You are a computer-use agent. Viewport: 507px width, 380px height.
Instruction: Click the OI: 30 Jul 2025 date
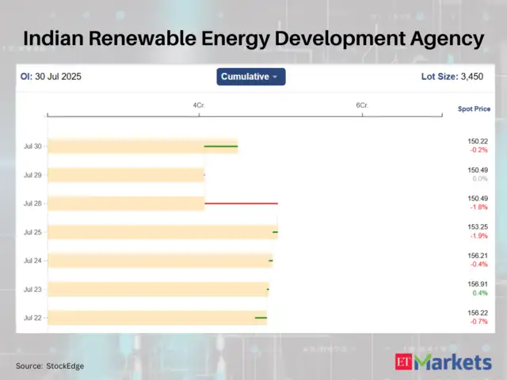pyautogui.click(x=51, y=77)
